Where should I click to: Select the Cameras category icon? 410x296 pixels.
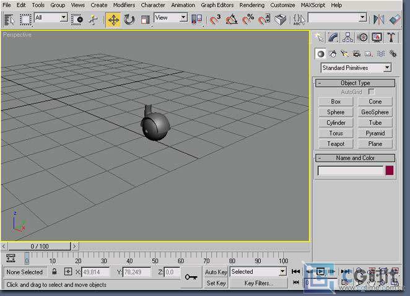(357, 54)
